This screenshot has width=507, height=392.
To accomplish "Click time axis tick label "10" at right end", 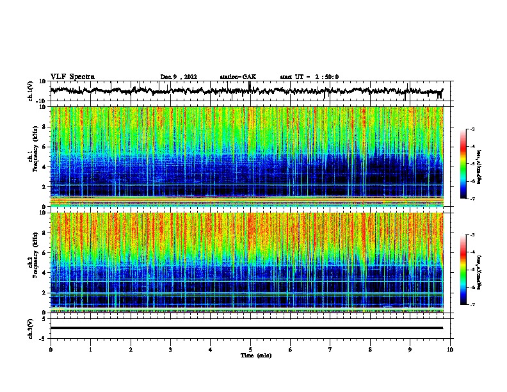I will point(450,350).
